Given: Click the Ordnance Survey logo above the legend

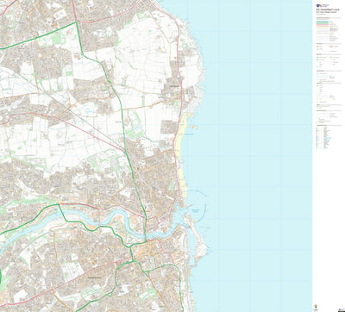Looking at the screenshot, I should tap(323, 5).
